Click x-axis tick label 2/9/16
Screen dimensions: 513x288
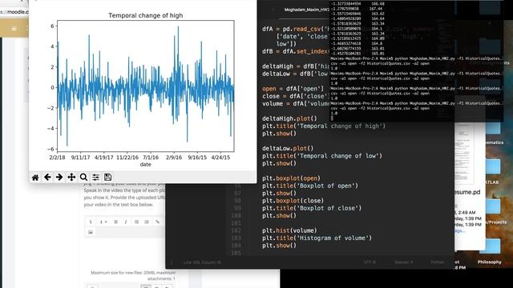pyautogui.click(x=174, y=158)
